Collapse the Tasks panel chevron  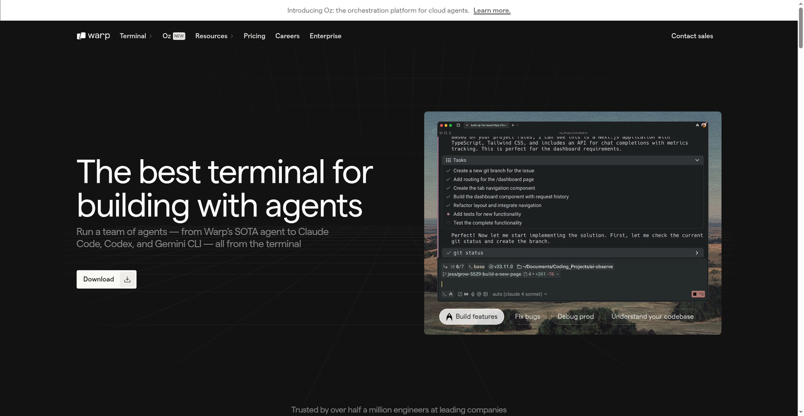pos(697,160)
